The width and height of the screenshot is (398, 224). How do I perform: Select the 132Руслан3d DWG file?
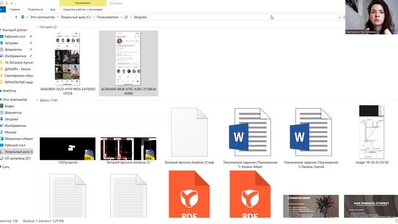[x=68, y=149]
